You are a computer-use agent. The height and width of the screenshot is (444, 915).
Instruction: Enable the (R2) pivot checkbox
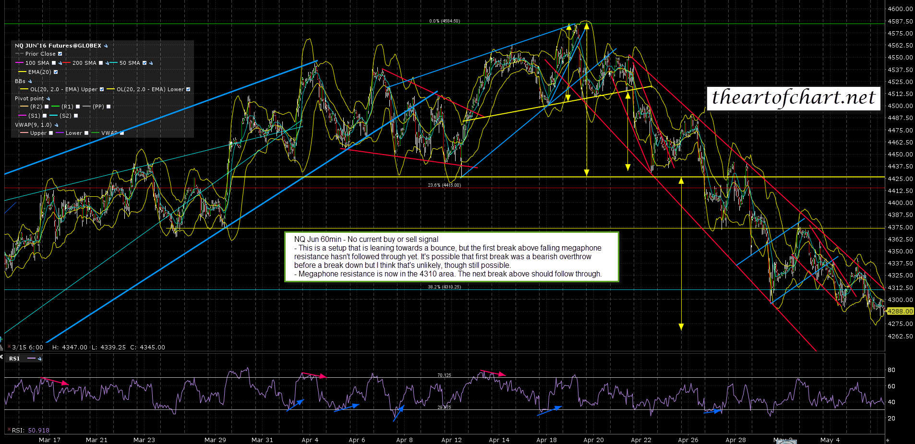[x=47, y=107]
